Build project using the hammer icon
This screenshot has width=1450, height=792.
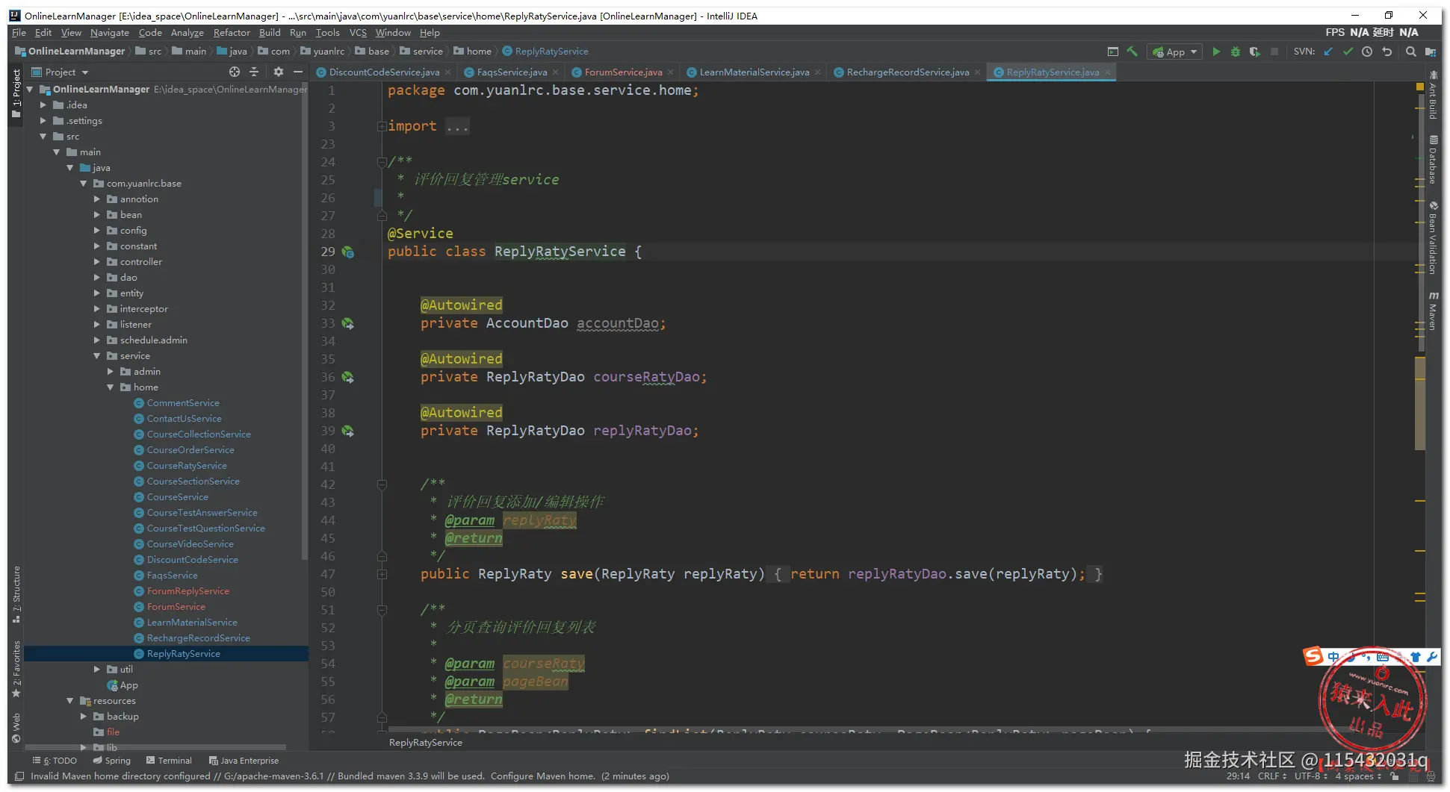pos(1133,52)
